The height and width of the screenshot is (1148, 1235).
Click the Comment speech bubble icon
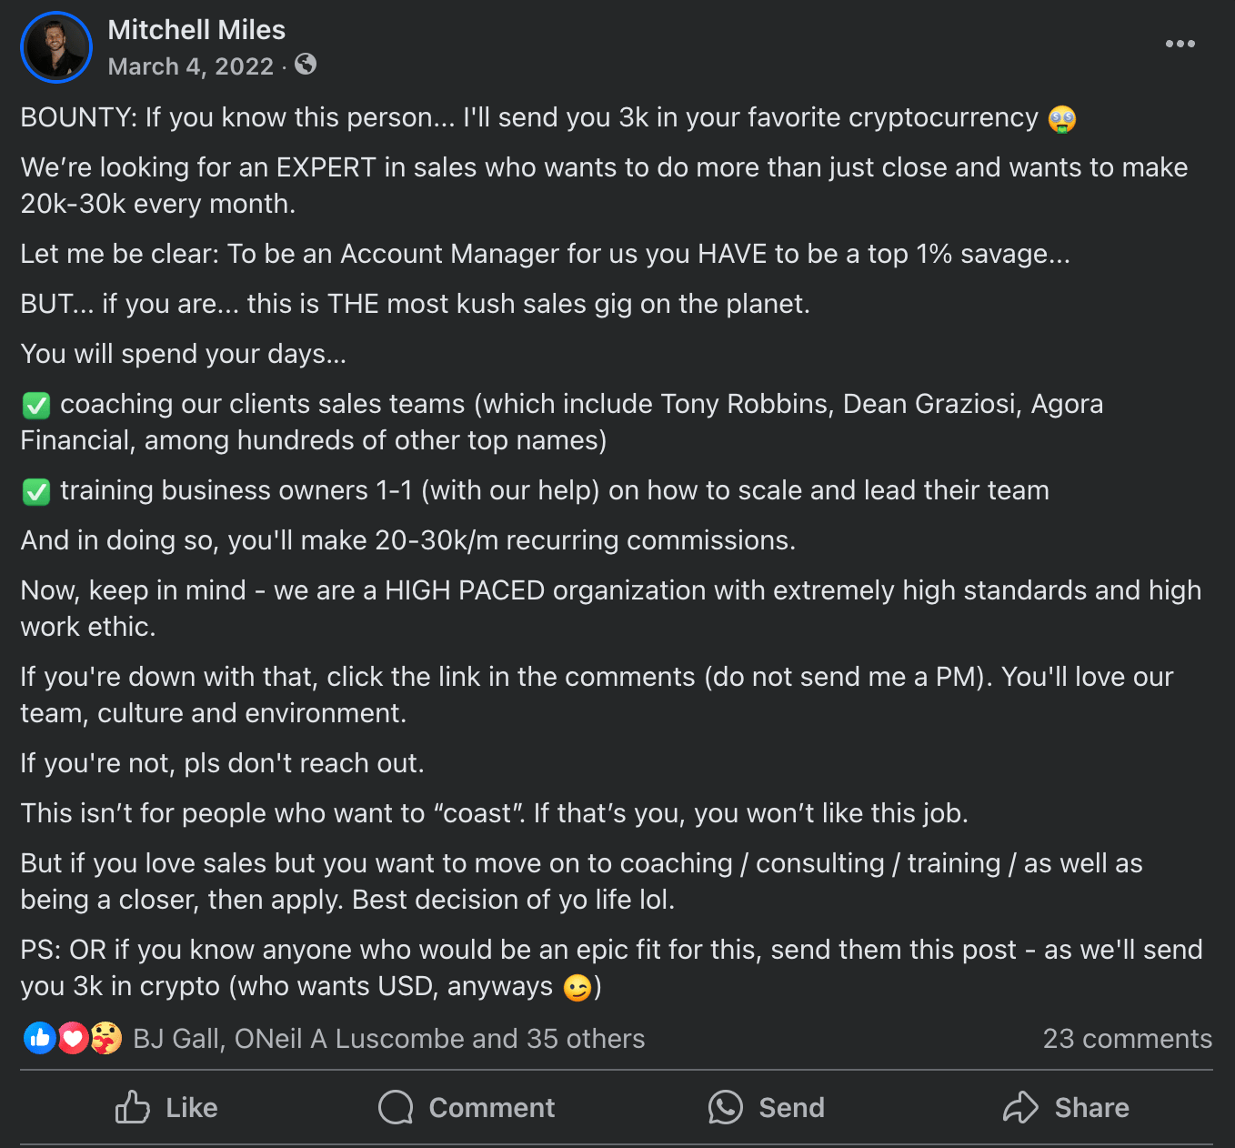(x=396, y=1108)
